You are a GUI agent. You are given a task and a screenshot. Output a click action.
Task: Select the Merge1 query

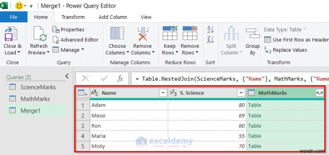click(36, 111)
